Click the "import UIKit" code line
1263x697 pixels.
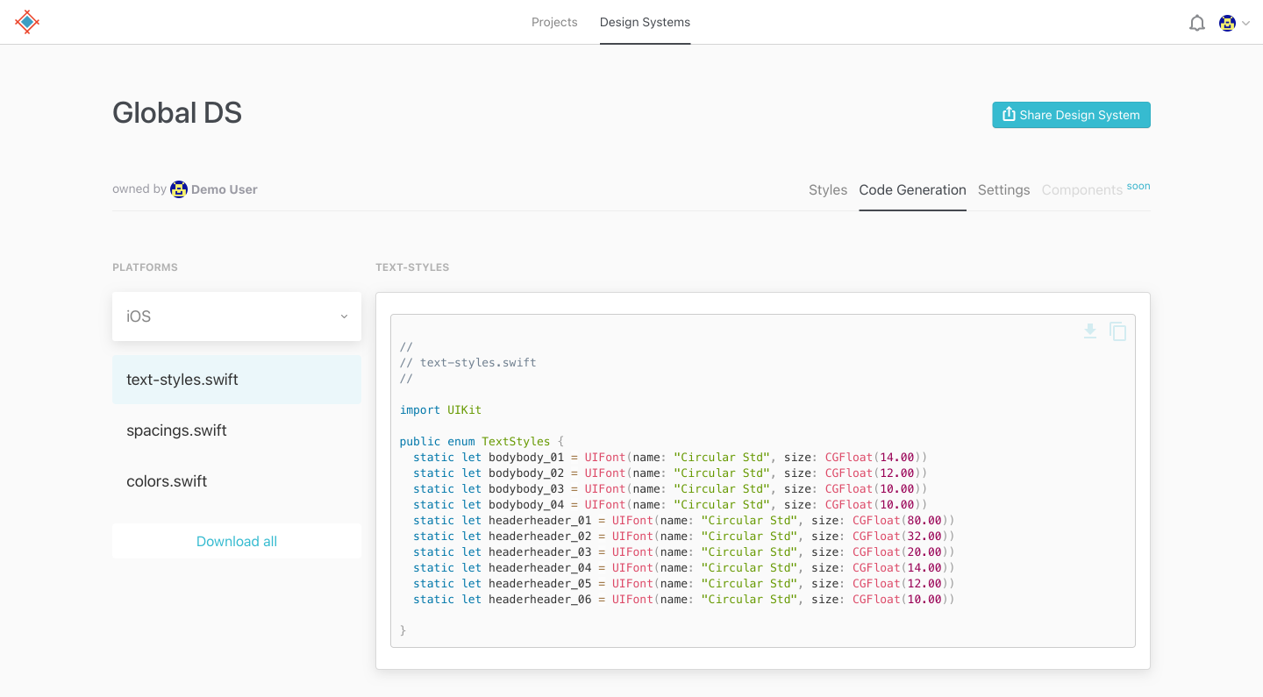[x=440, y=409]
